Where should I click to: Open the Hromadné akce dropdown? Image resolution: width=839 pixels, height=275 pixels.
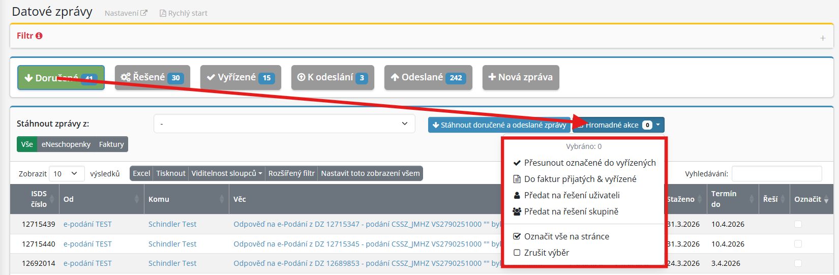point(618,125)
